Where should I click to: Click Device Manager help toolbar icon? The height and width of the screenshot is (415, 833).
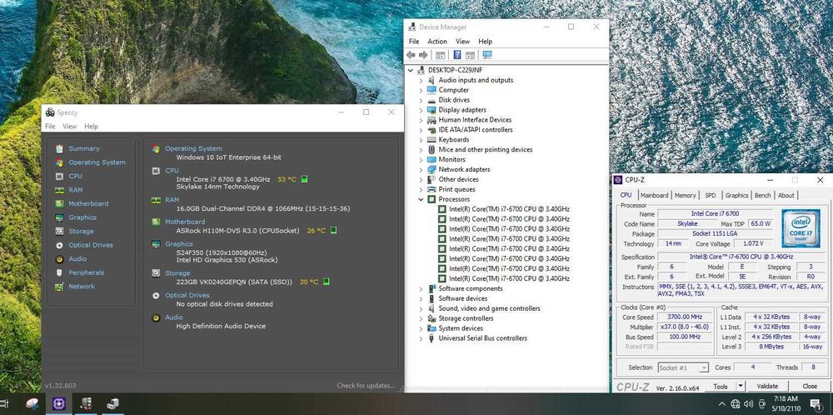[456, 55]
